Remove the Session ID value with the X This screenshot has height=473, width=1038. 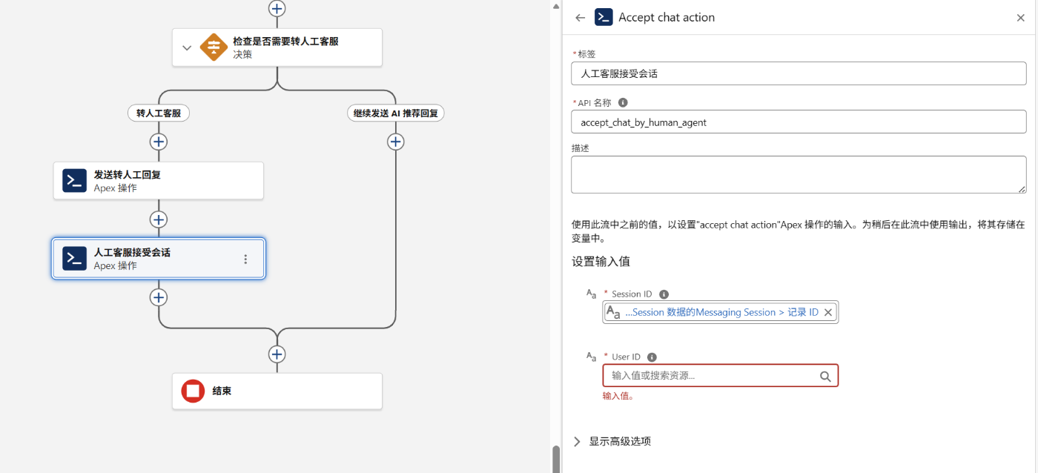point(828,313)
